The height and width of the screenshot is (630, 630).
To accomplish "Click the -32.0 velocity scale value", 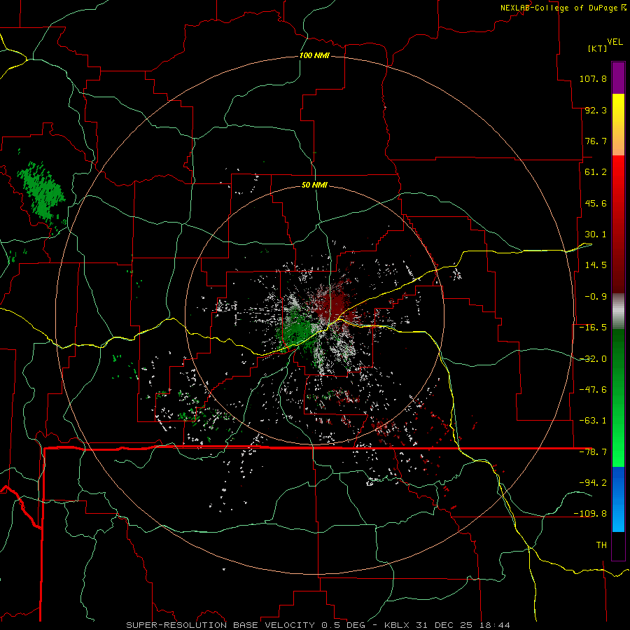I will click(593, 359).
